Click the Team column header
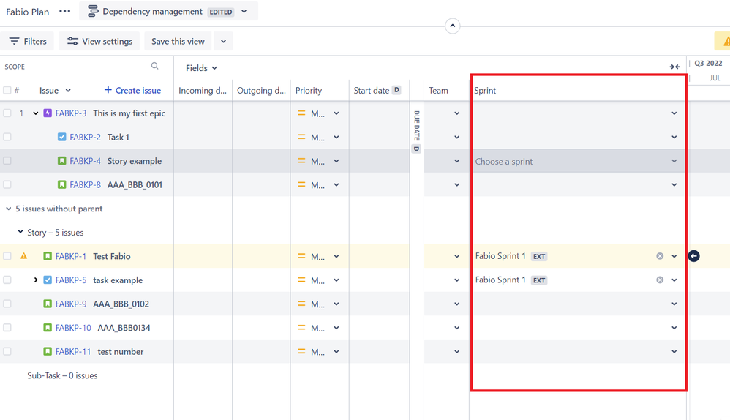The width and height of the screenshot is (730, 420). 438,90
